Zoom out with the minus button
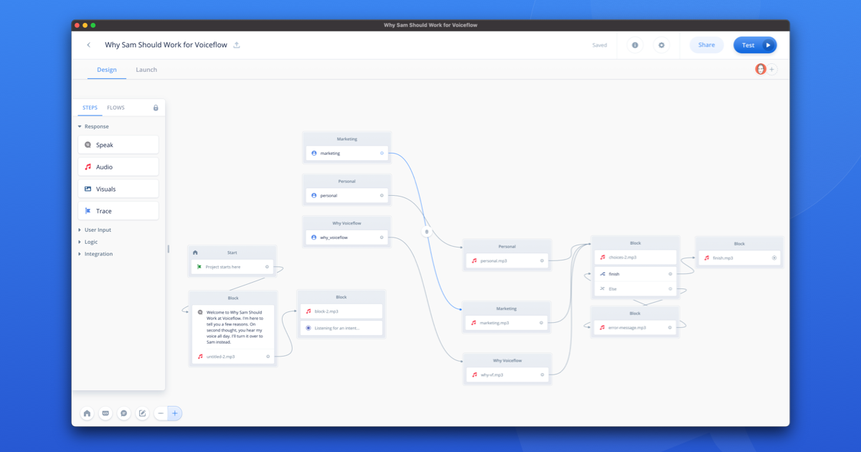Screen dimensions: 861x452 point(161,413)
